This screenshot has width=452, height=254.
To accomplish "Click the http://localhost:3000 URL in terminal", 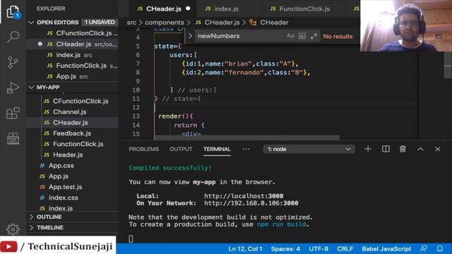I will tap(244, 196).
